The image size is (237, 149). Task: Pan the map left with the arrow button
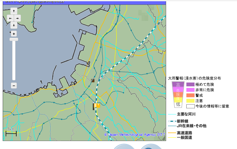click(10, 18)
